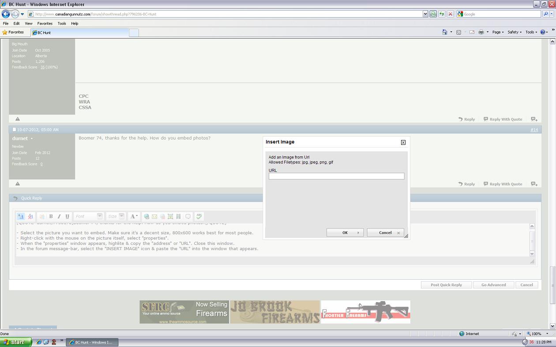Image resolution: width=556 pixels, height=347 pixels.
Task: Expand the Safety menu dropdown
Action: point(514,32)
